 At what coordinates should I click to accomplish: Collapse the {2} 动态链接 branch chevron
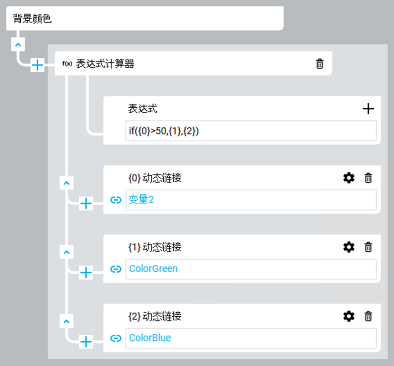click(x=67, y=321)
